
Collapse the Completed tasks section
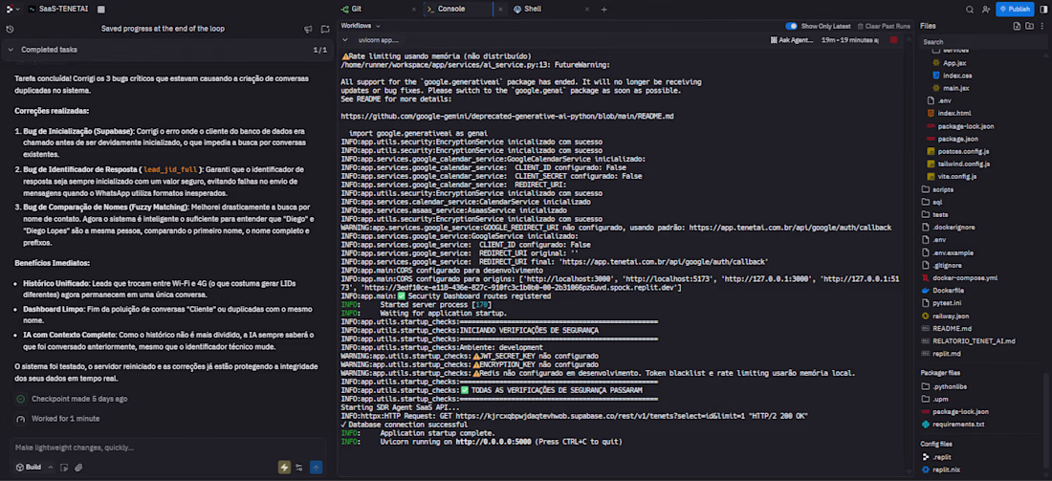click(11, 49)
